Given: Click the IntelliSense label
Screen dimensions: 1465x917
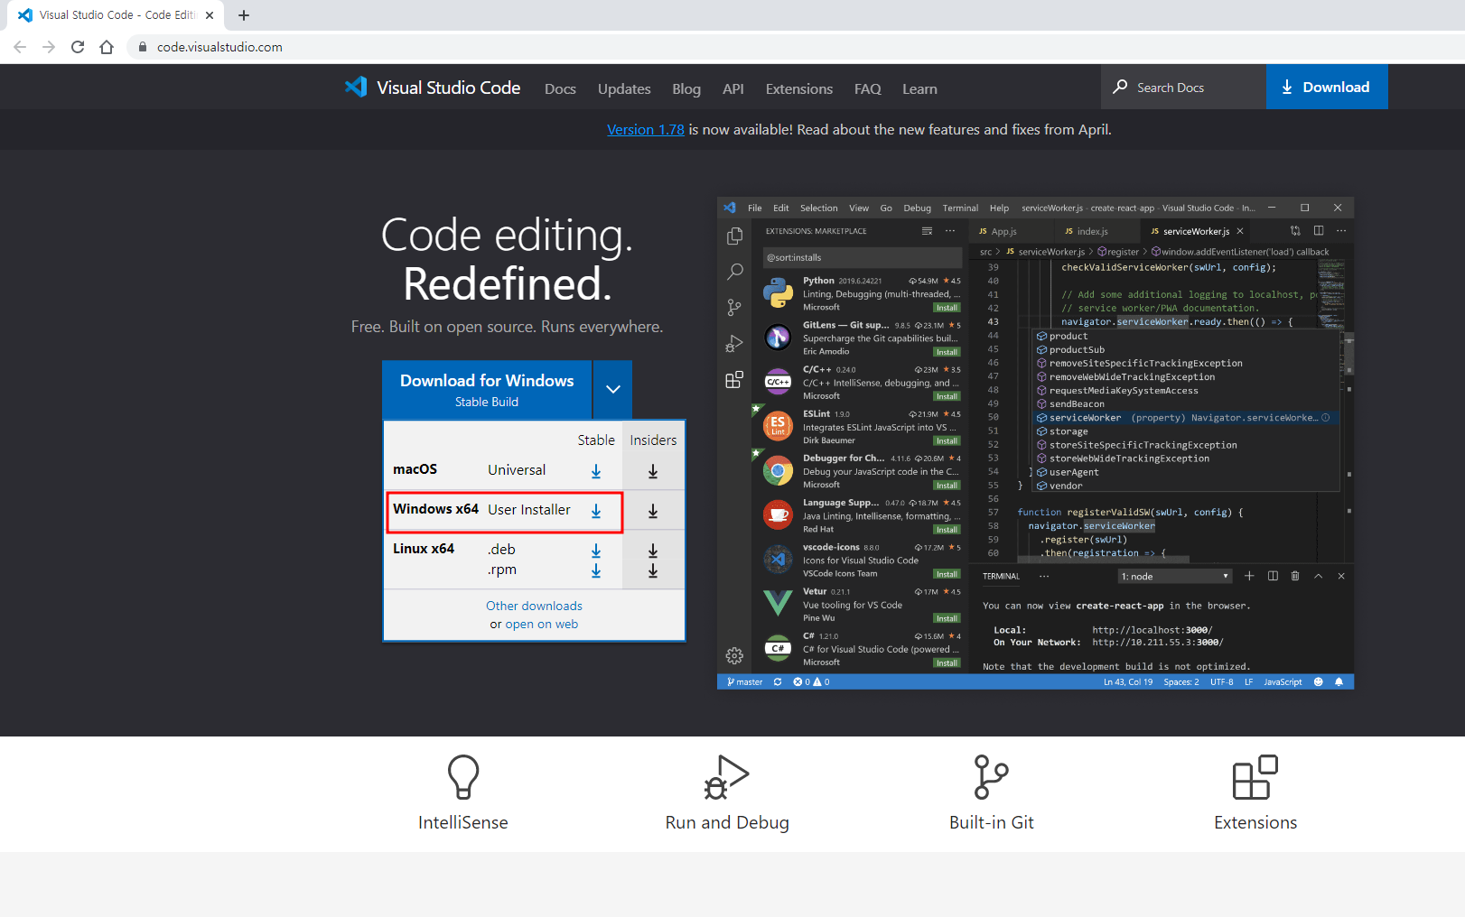Looking at the screenshot, I should (463, 822).
